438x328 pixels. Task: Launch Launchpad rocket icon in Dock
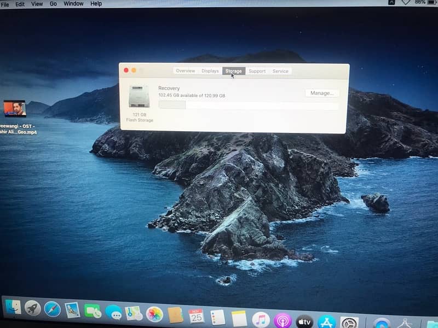click(33, 308)
